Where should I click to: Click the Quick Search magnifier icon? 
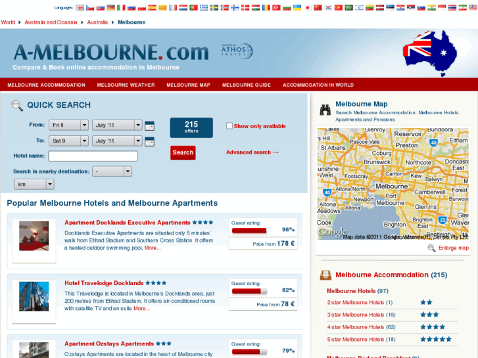tap(17, 105)
